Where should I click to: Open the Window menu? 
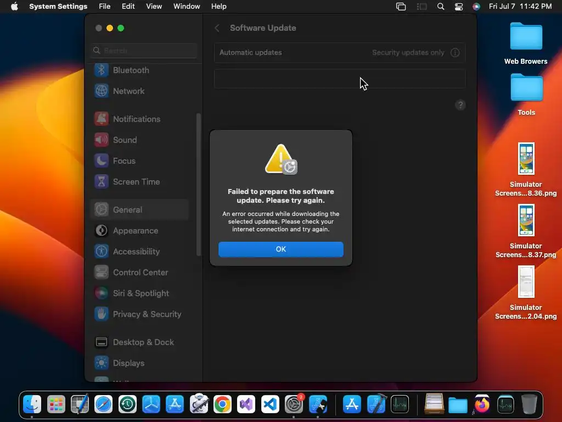point(187,7)
